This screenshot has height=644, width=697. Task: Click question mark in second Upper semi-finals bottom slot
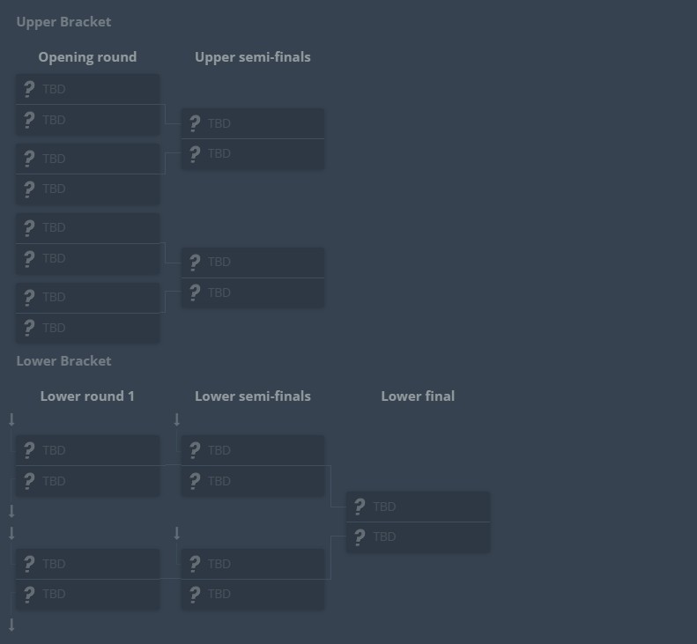coord(195,292)
